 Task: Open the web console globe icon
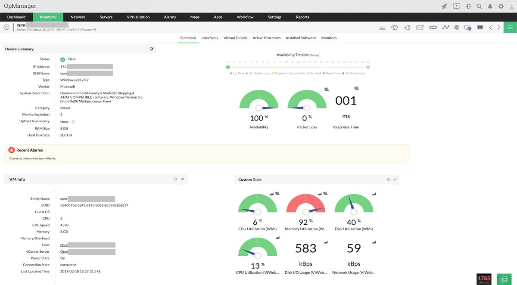point(457,27)
